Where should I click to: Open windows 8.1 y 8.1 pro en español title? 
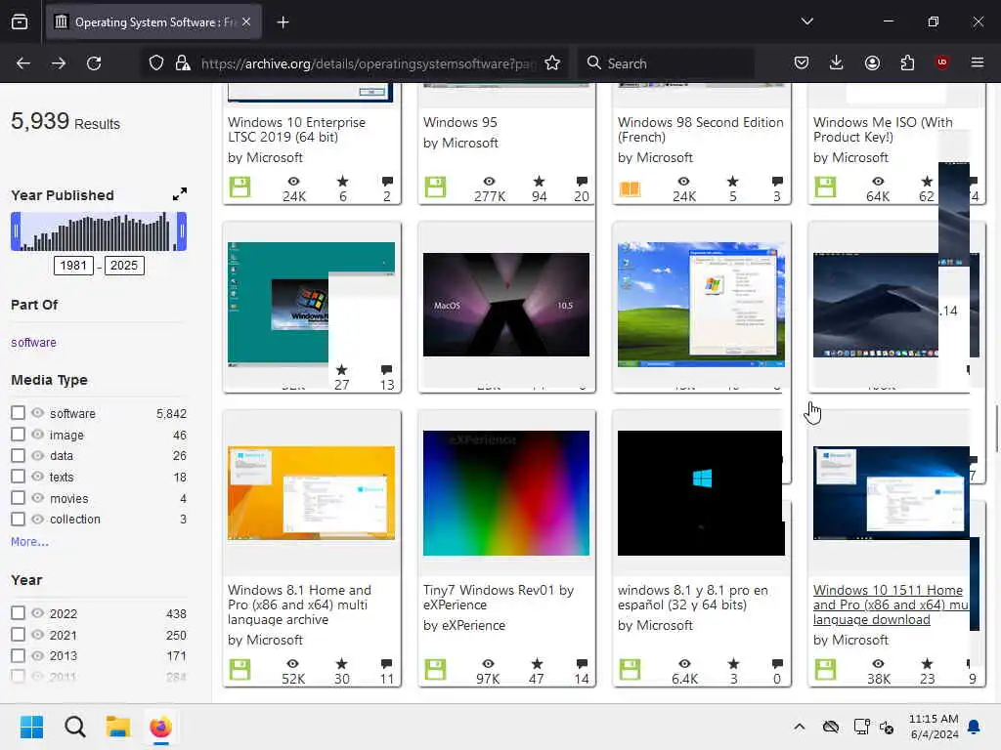(x=693, y=598)
